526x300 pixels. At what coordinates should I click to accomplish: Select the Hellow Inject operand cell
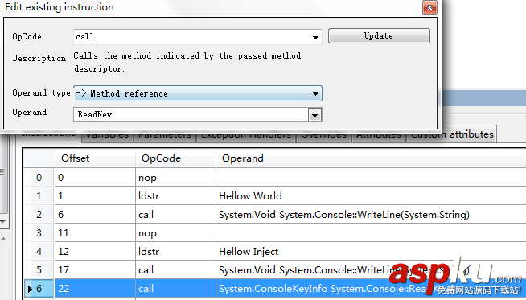[371, 252]
